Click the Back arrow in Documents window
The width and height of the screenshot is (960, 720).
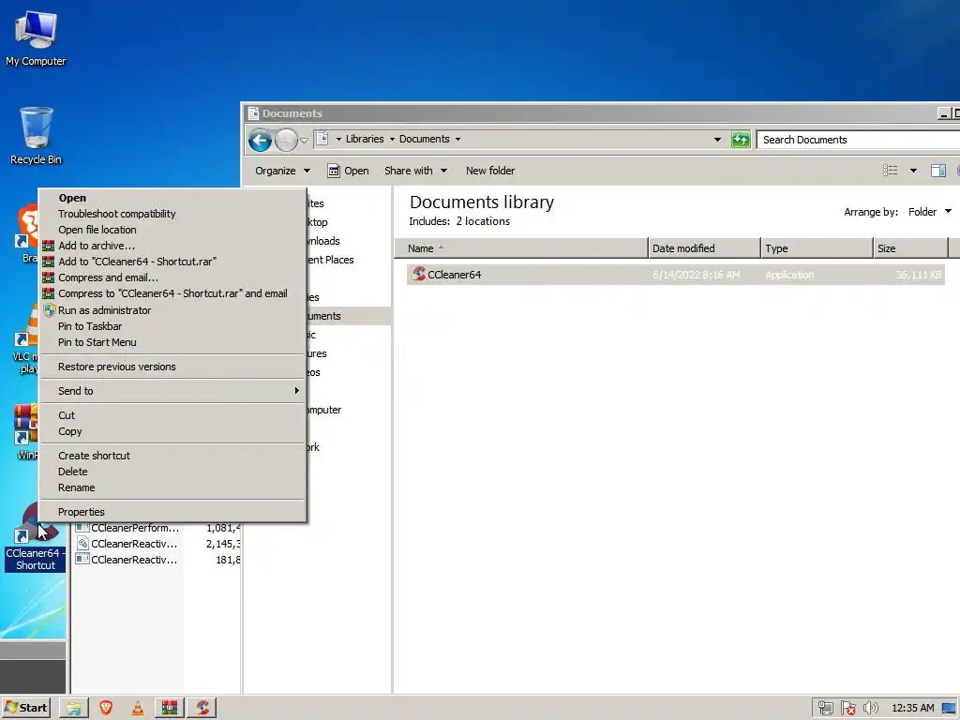tap(261, 141)
